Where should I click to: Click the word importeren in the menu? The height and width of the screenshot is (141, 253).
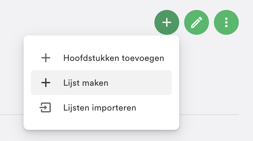(x=114, y=108)
